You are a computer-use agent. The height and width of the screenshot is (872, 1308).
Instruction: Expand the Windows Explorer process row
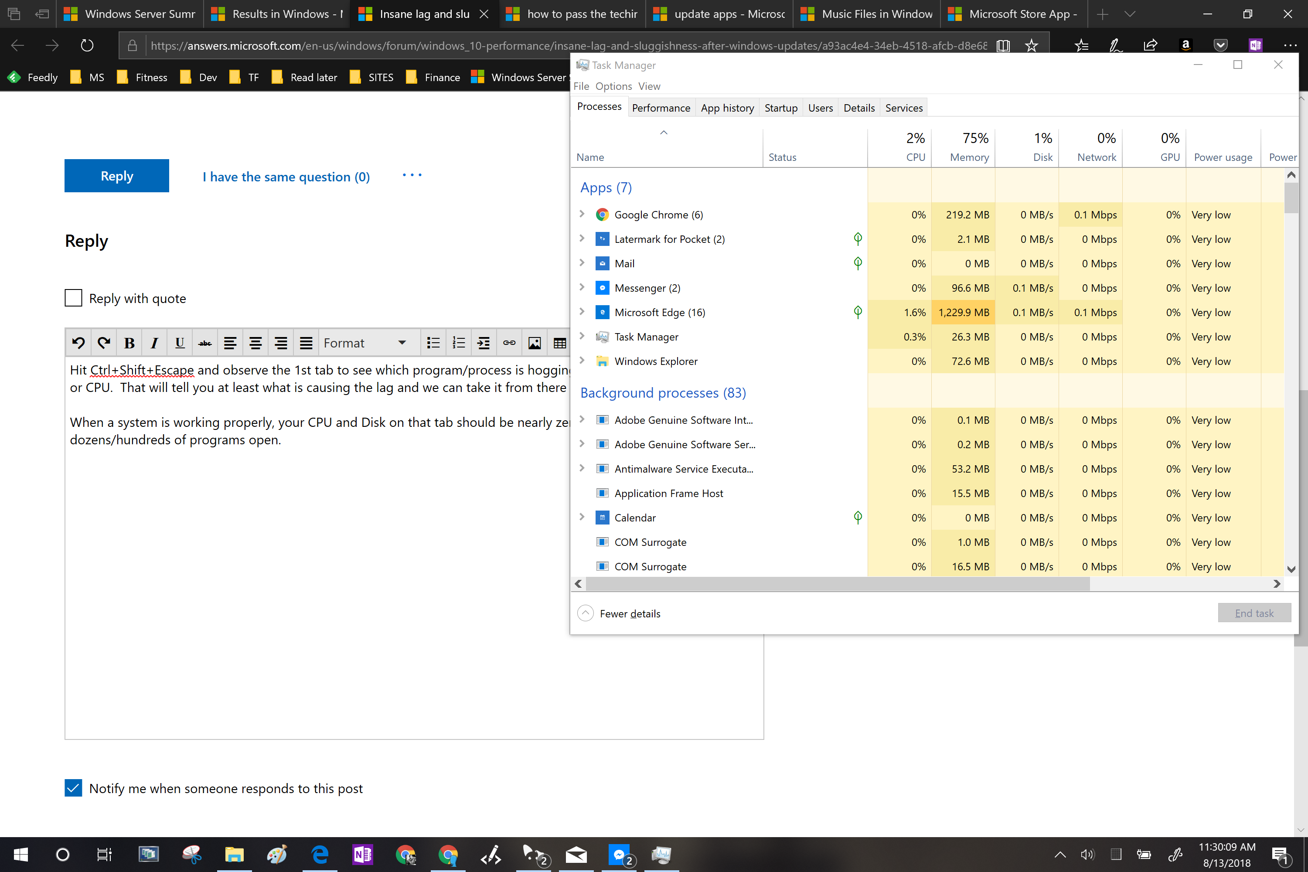[x=582, y=361]
